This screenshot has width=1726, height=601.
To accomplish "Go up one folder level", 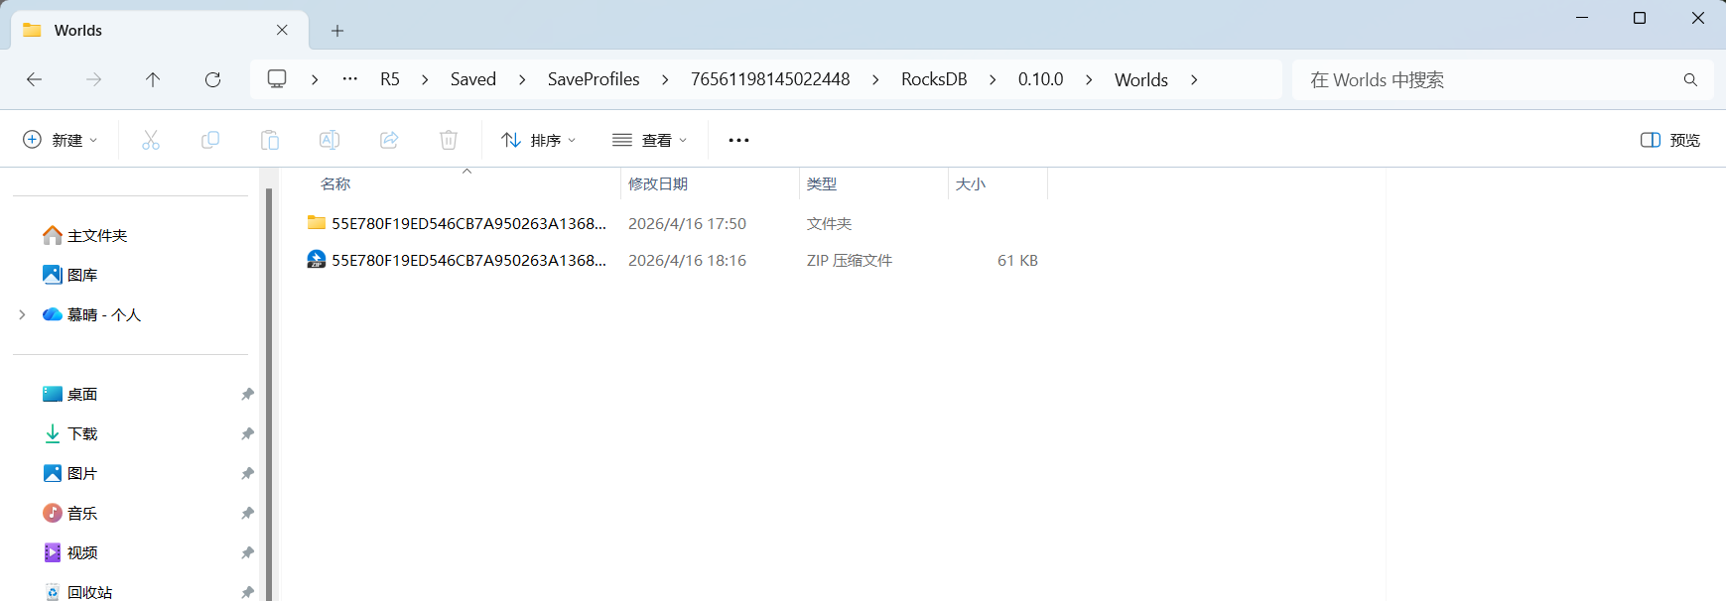I will point(153,79).
